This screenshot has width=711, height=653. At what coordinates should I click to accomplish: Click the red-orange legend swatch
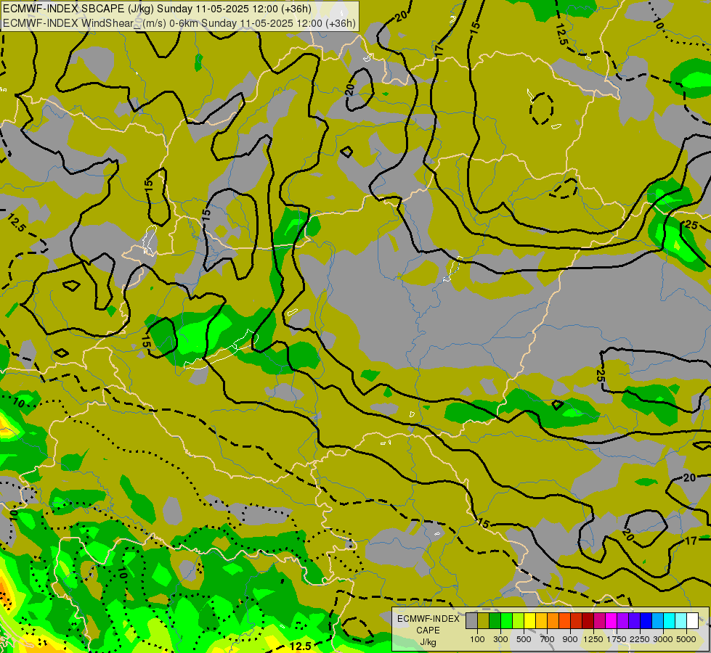coord(564,621)
